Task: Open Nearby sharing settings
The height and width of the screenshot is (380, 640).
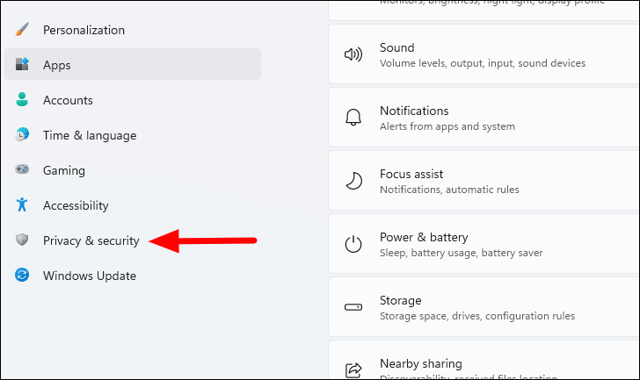Action: pyautogui.click(x=484, y=364)
